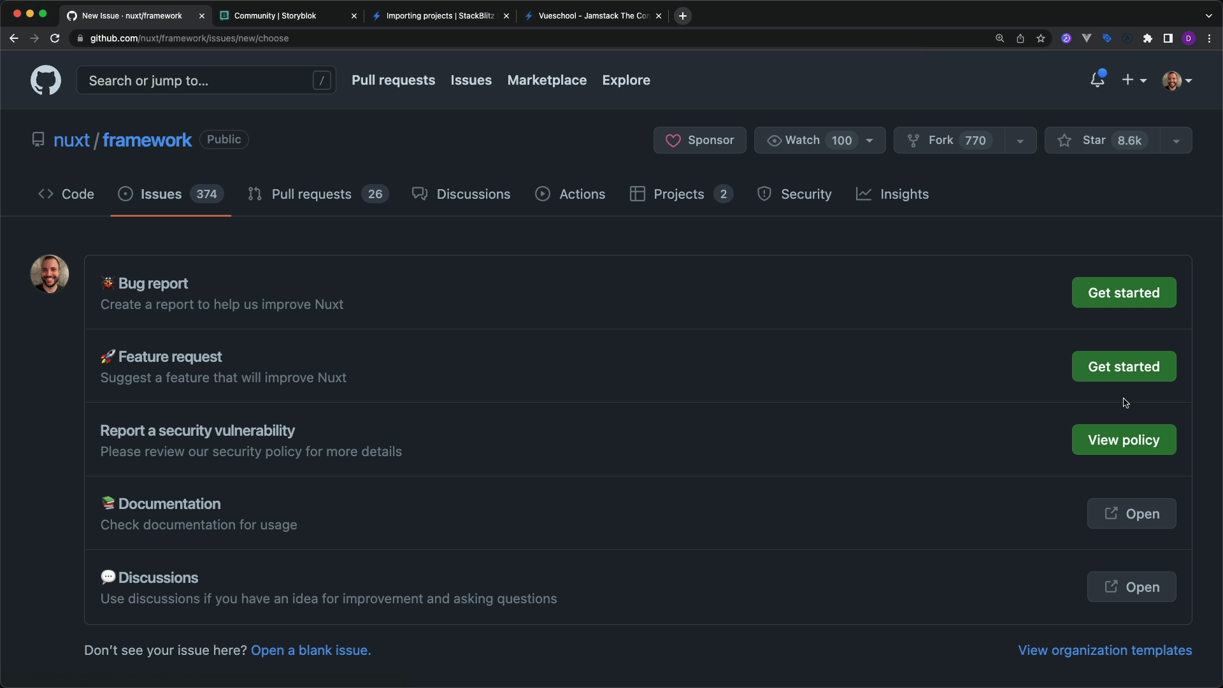
Task: Get started with Bug report
Action: tap(1124, 292)
